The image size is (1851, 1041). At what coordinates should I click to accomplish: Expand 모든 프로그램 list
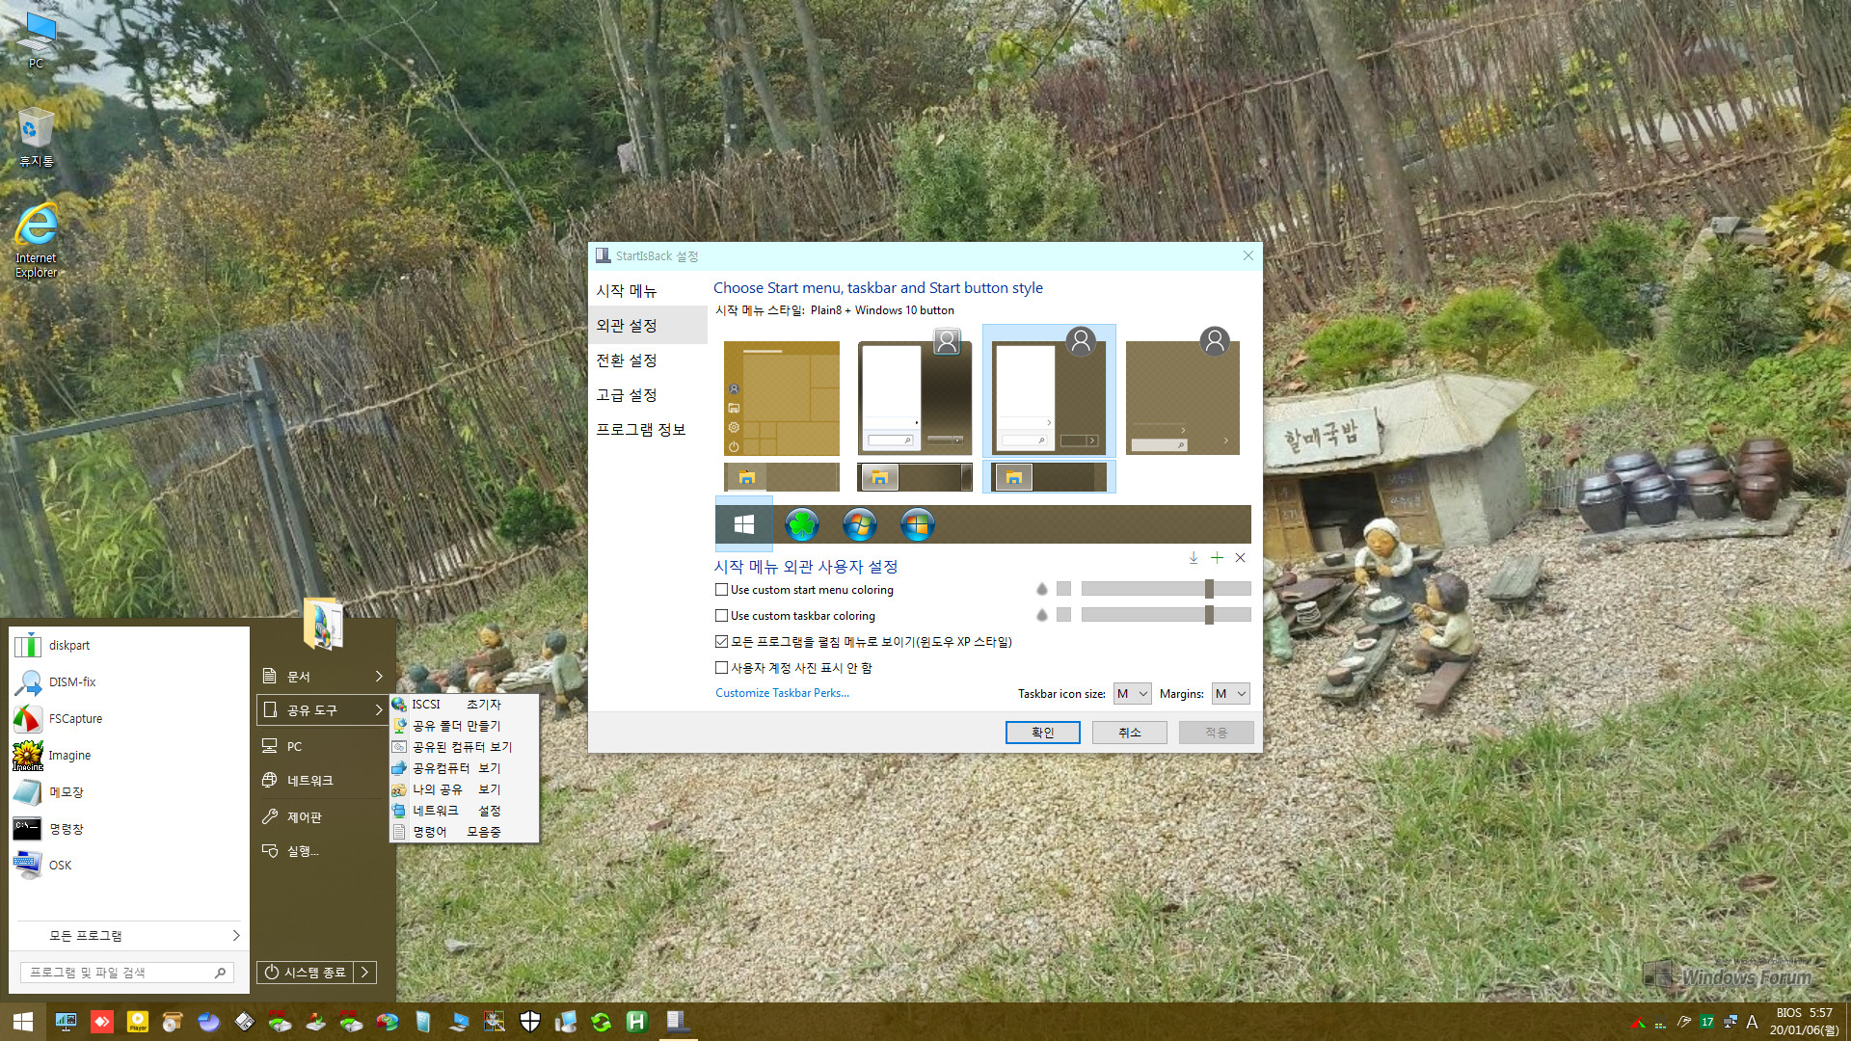[129, 935]
